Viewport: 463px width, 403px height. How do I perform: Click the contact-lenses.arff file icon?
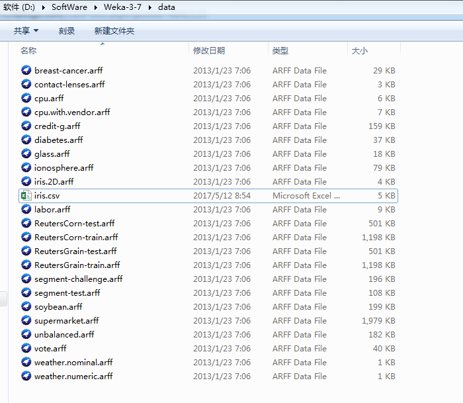coord(26,84)
